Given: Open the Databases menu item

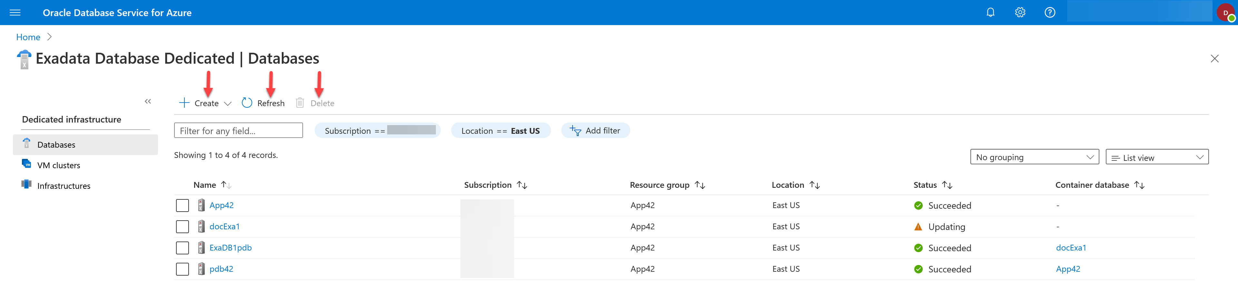Looking at the screenshot, I should pyautogui.click(x=85, y=144).
